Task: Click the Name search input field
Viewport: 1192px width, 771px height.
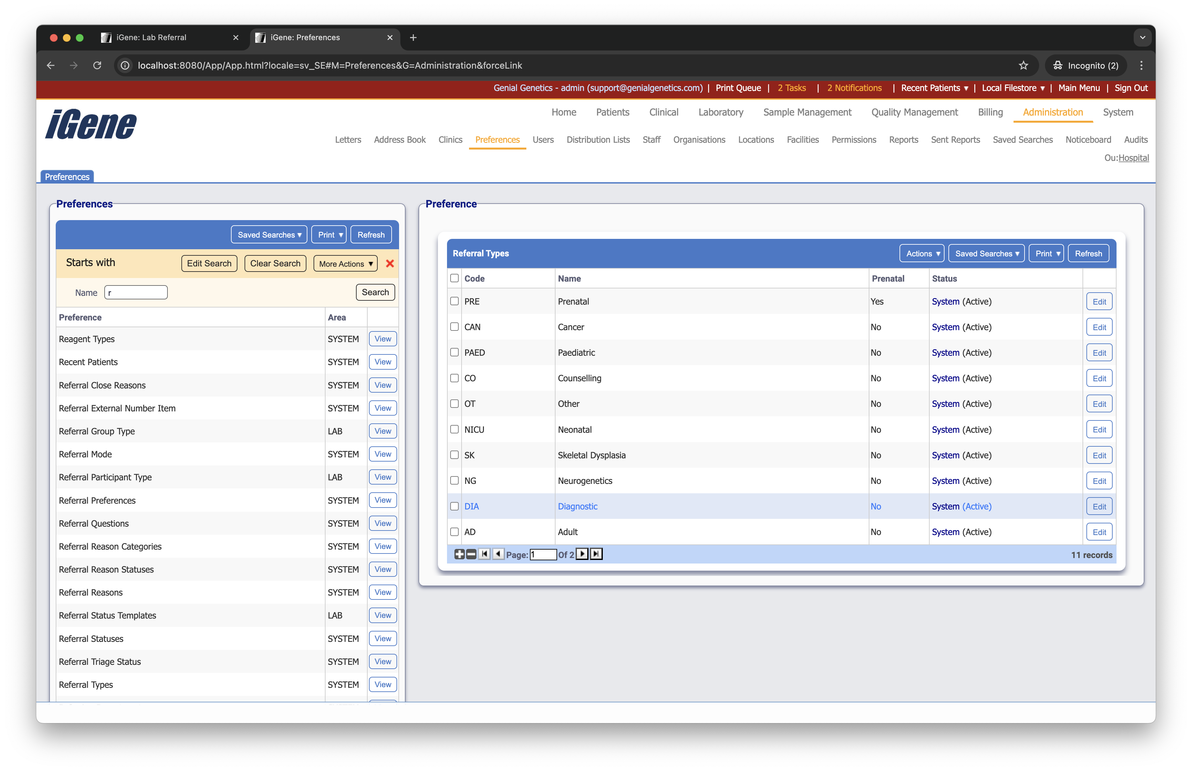Action: point(136,293)
